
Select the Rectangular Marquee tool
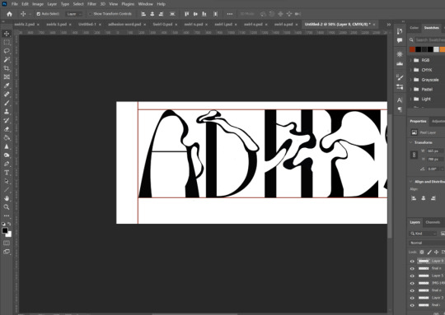pos(7,43)
